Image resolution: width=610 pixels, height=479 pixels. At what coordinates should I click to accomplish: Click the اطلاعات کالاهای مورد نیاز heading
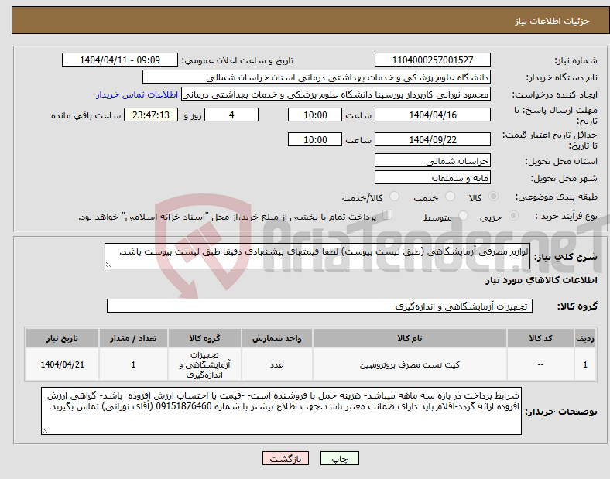tap(541, 280)
